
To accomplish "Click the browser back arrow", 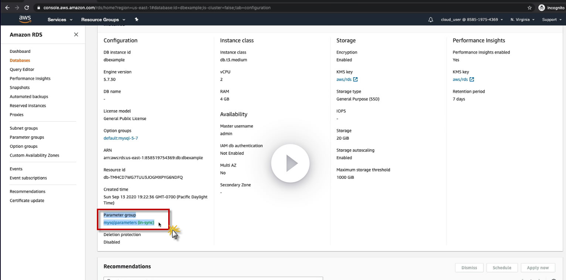I will (7, 7).
